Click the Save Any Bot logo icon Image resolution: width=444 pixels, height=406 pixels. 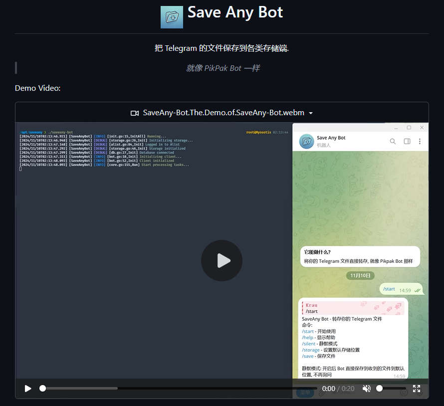click(x=172, y=17)
